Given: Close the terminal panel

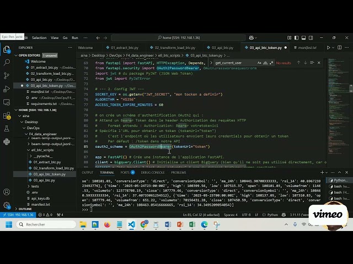Looking at the screenshot, I should pos(347,172).
